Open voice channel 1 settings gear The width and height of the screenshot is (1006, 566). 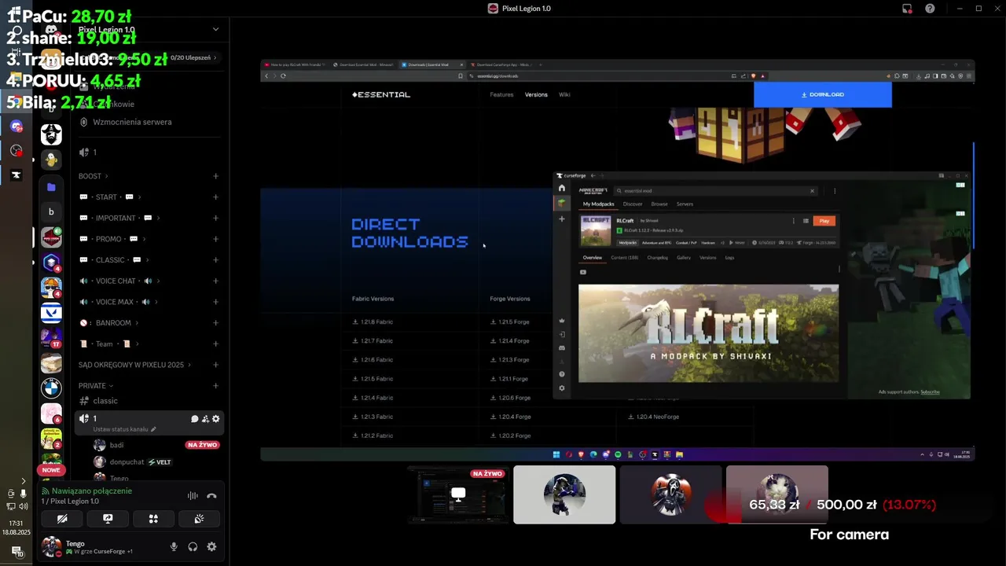[216, 419]
